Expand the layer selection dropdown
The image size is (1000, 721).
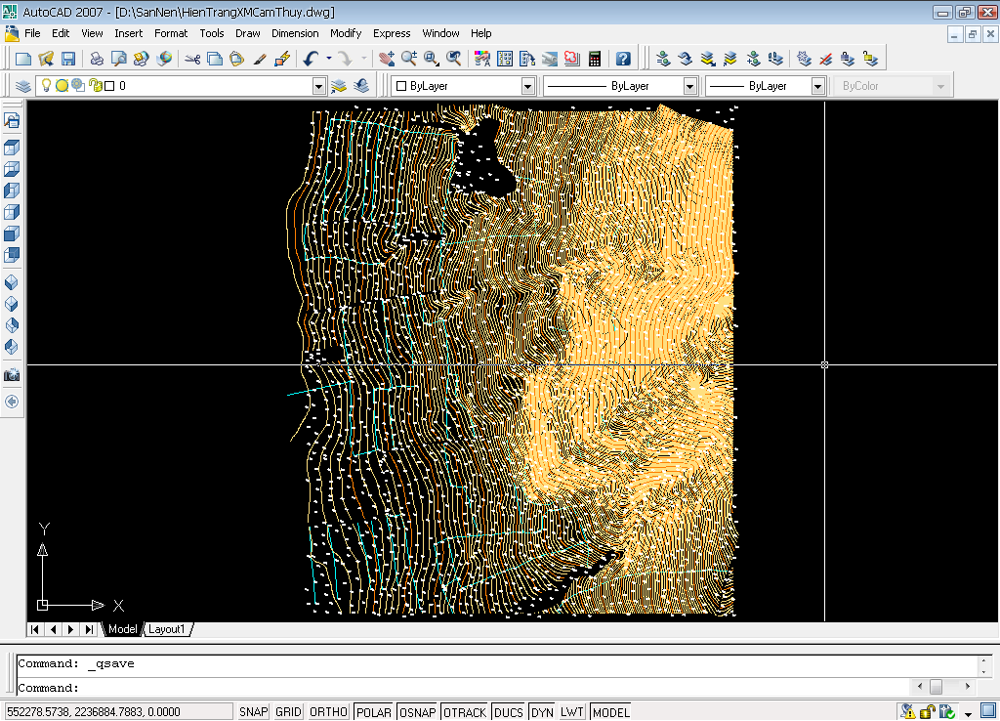[x=318, y=86]
